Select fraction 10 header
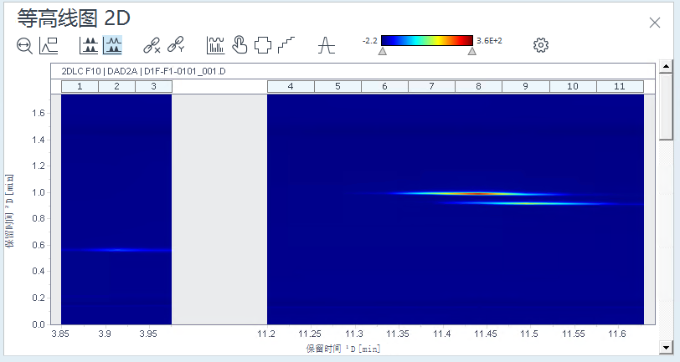 coord(573,86)
